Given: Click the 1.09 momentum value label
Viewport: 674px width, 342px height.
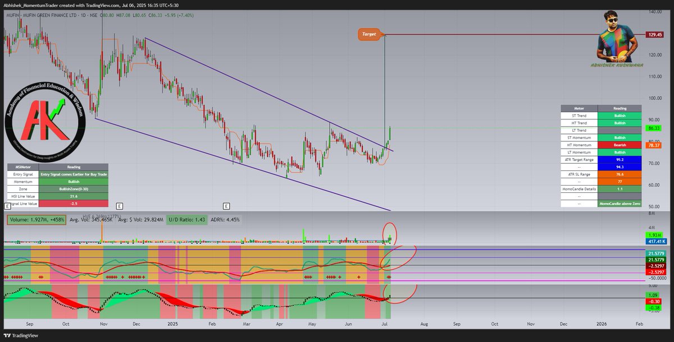Looking at the screenshot, I should pyautogui.click(x=652, y=295).
